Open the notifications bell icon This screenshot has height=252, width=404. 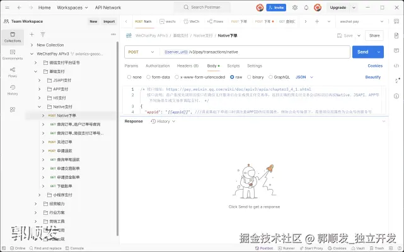click(x=306, y=8)
